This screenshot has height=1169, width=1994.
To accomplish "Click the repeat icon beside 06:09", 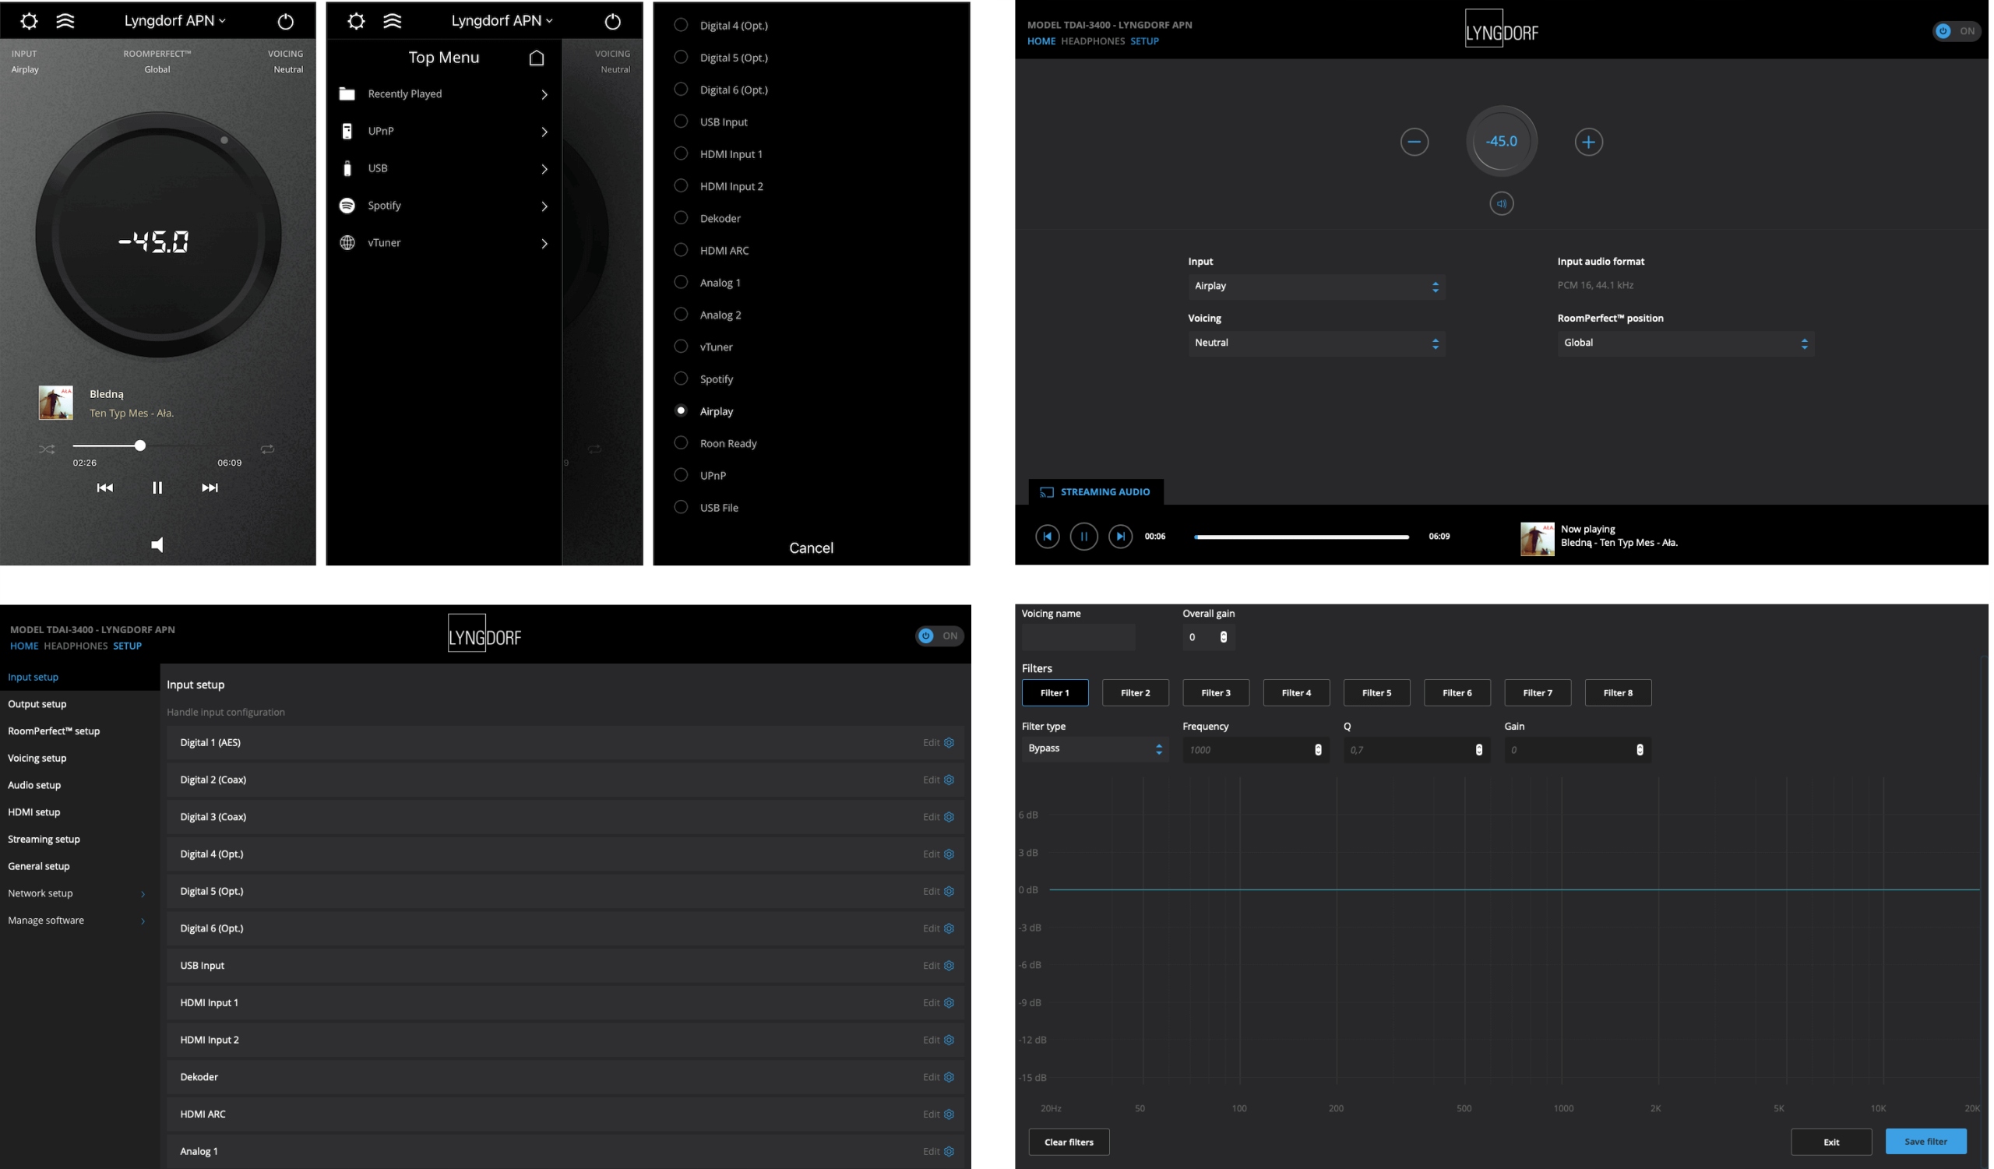I will [x=267, y=449].
